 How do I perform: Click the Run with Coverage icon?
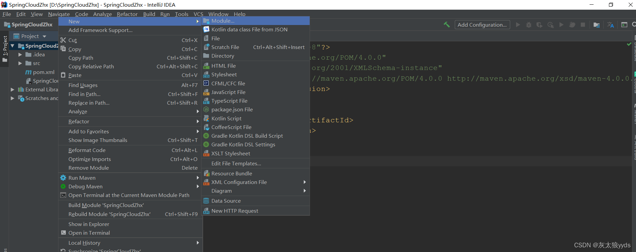click(x=539, y=25)
